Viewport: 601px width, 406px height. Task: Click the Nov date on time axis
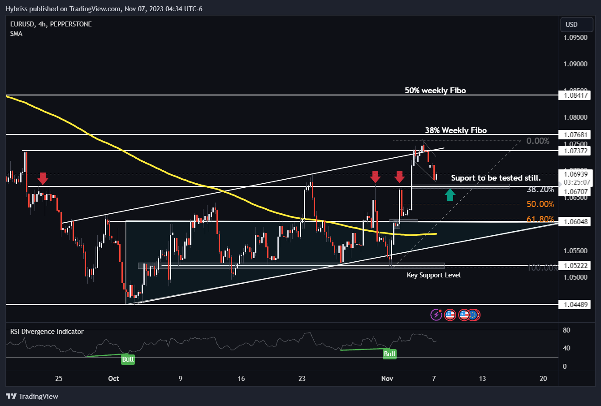tap(387, 379)
